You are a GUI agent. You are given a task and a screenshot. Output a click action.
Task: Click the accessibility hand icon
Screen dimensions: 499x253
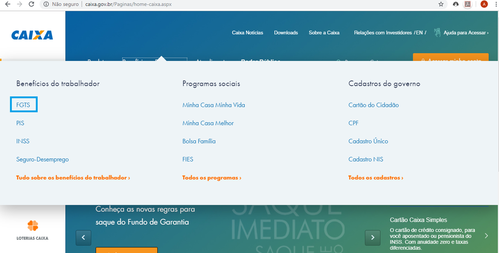pos(438,33)
